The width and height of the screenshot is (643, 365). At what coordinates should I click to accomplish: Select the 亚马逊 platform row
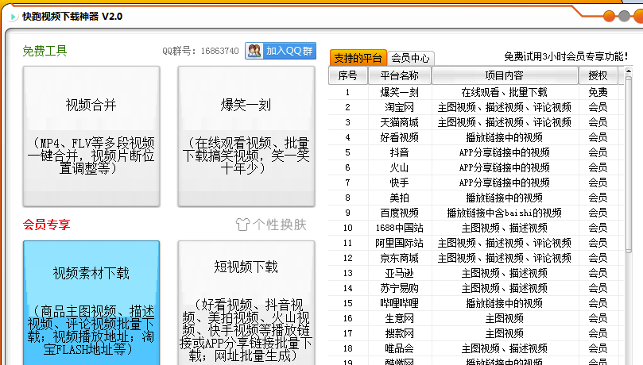[x=475, y=273]
